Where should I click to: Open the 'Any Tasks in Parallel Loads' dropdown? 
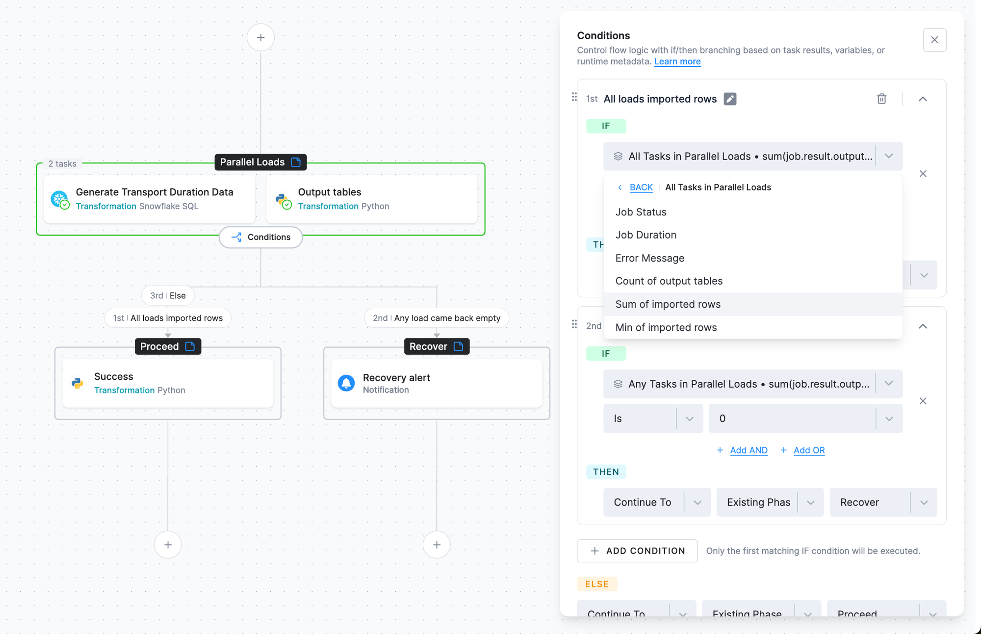(753, 384)
